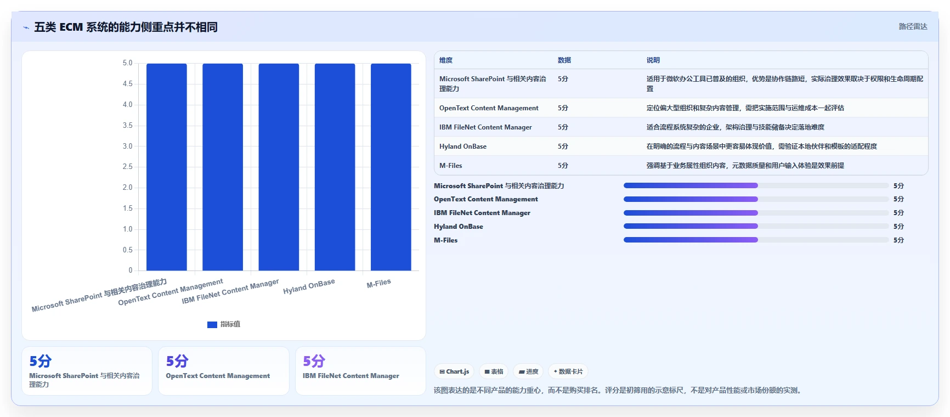This screenshot has height=417, width=950.
Task: Click the description starting 适用于微软办公工具
Action: pos(785,83)
